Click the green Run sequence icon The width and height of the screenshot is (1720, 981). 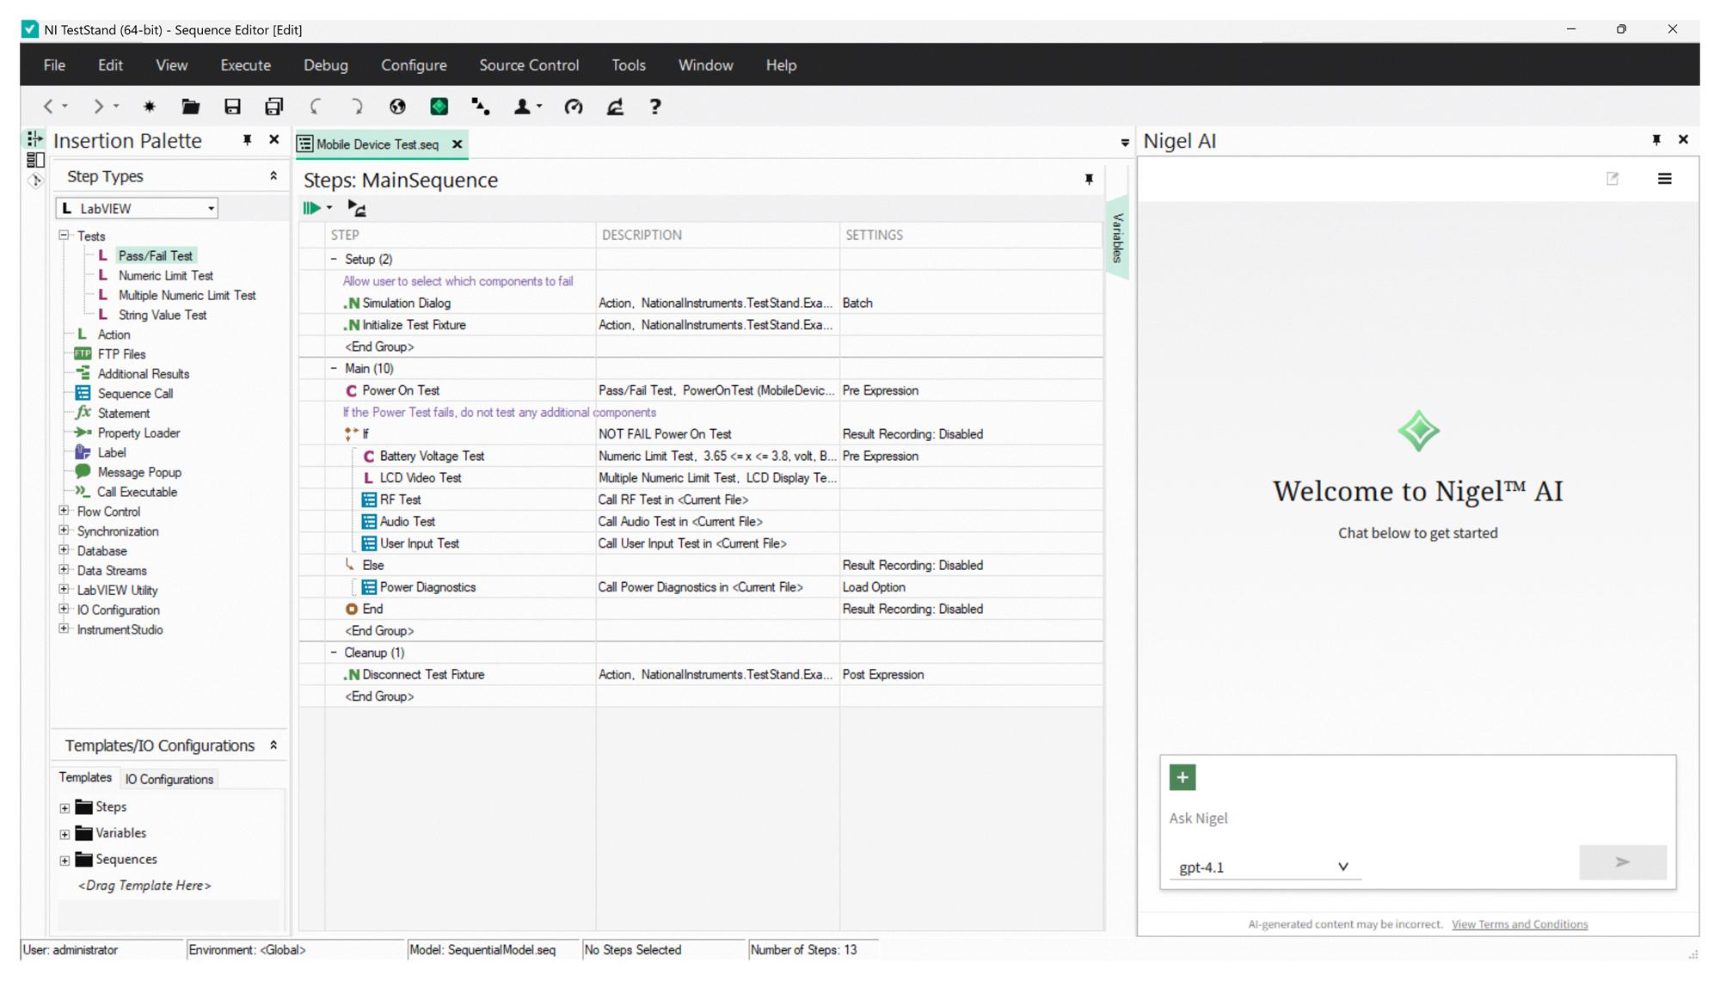pyautogui.click(x=312, y=207)
